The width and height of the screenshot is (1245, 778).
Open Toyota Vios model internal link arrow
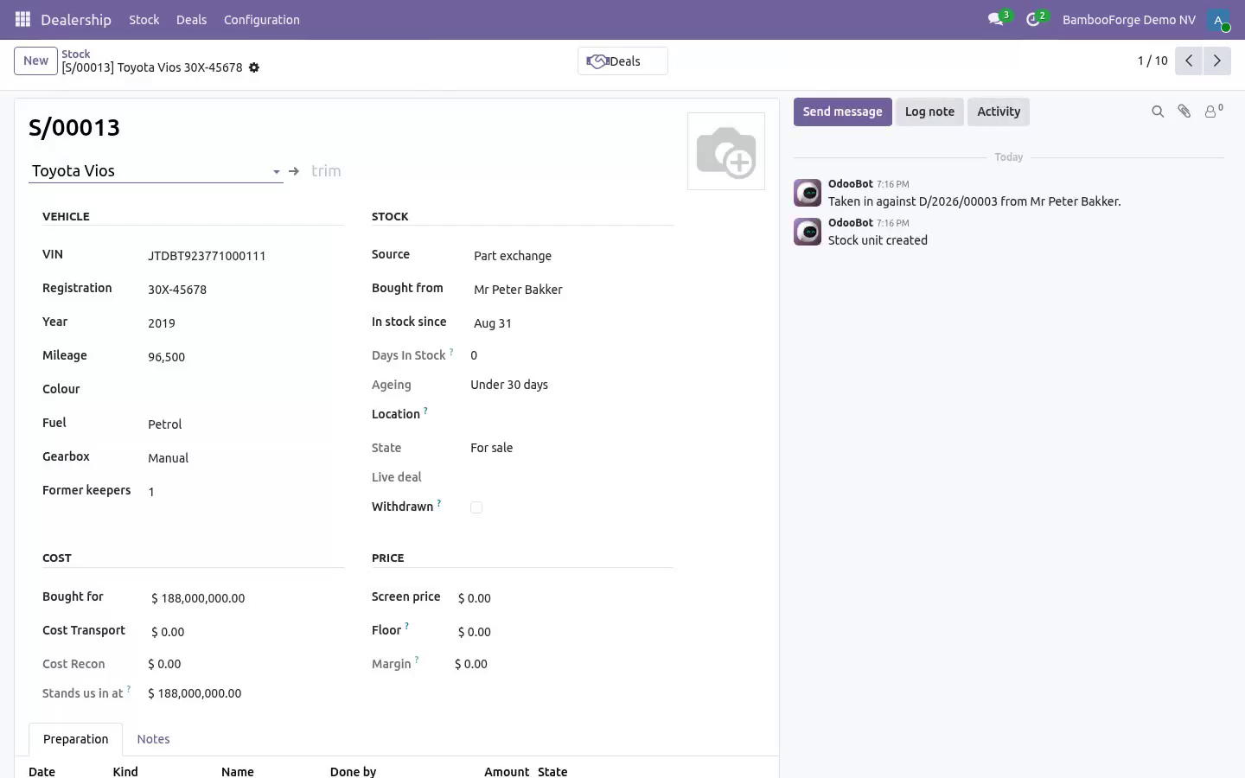294,171
